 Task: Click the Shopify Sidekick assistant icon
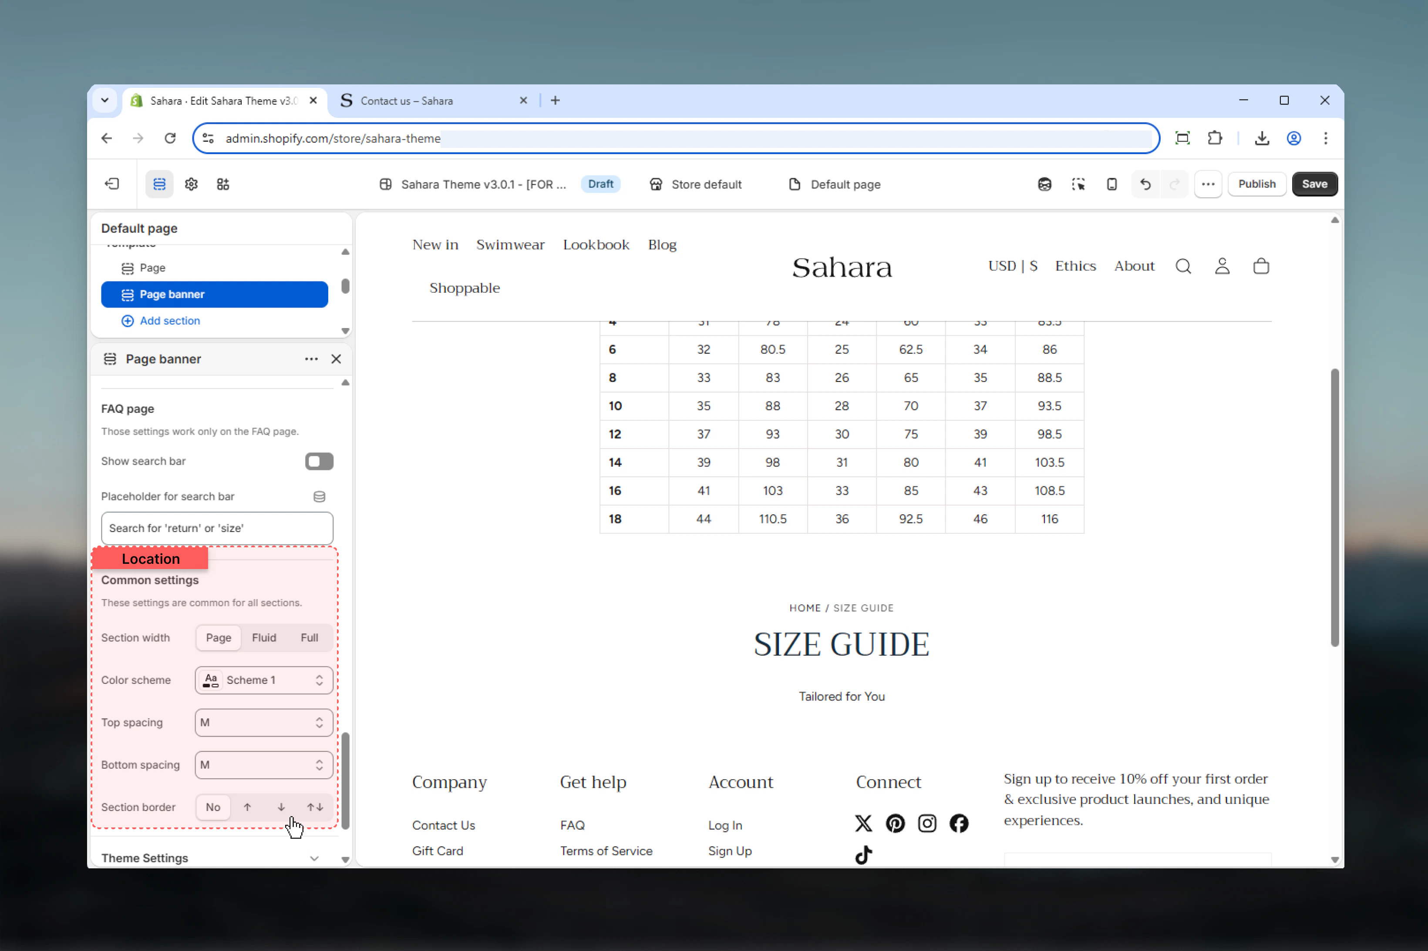pos(1044,184)
